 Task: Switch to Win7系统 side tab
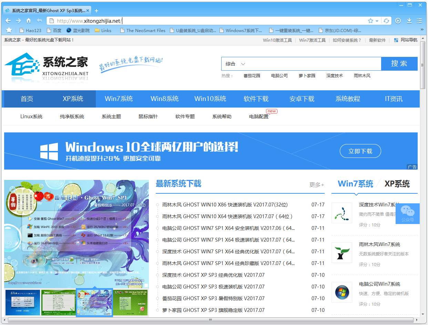coord(355,184)
